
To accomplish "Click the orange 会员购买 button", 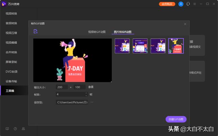I will 167,4.
